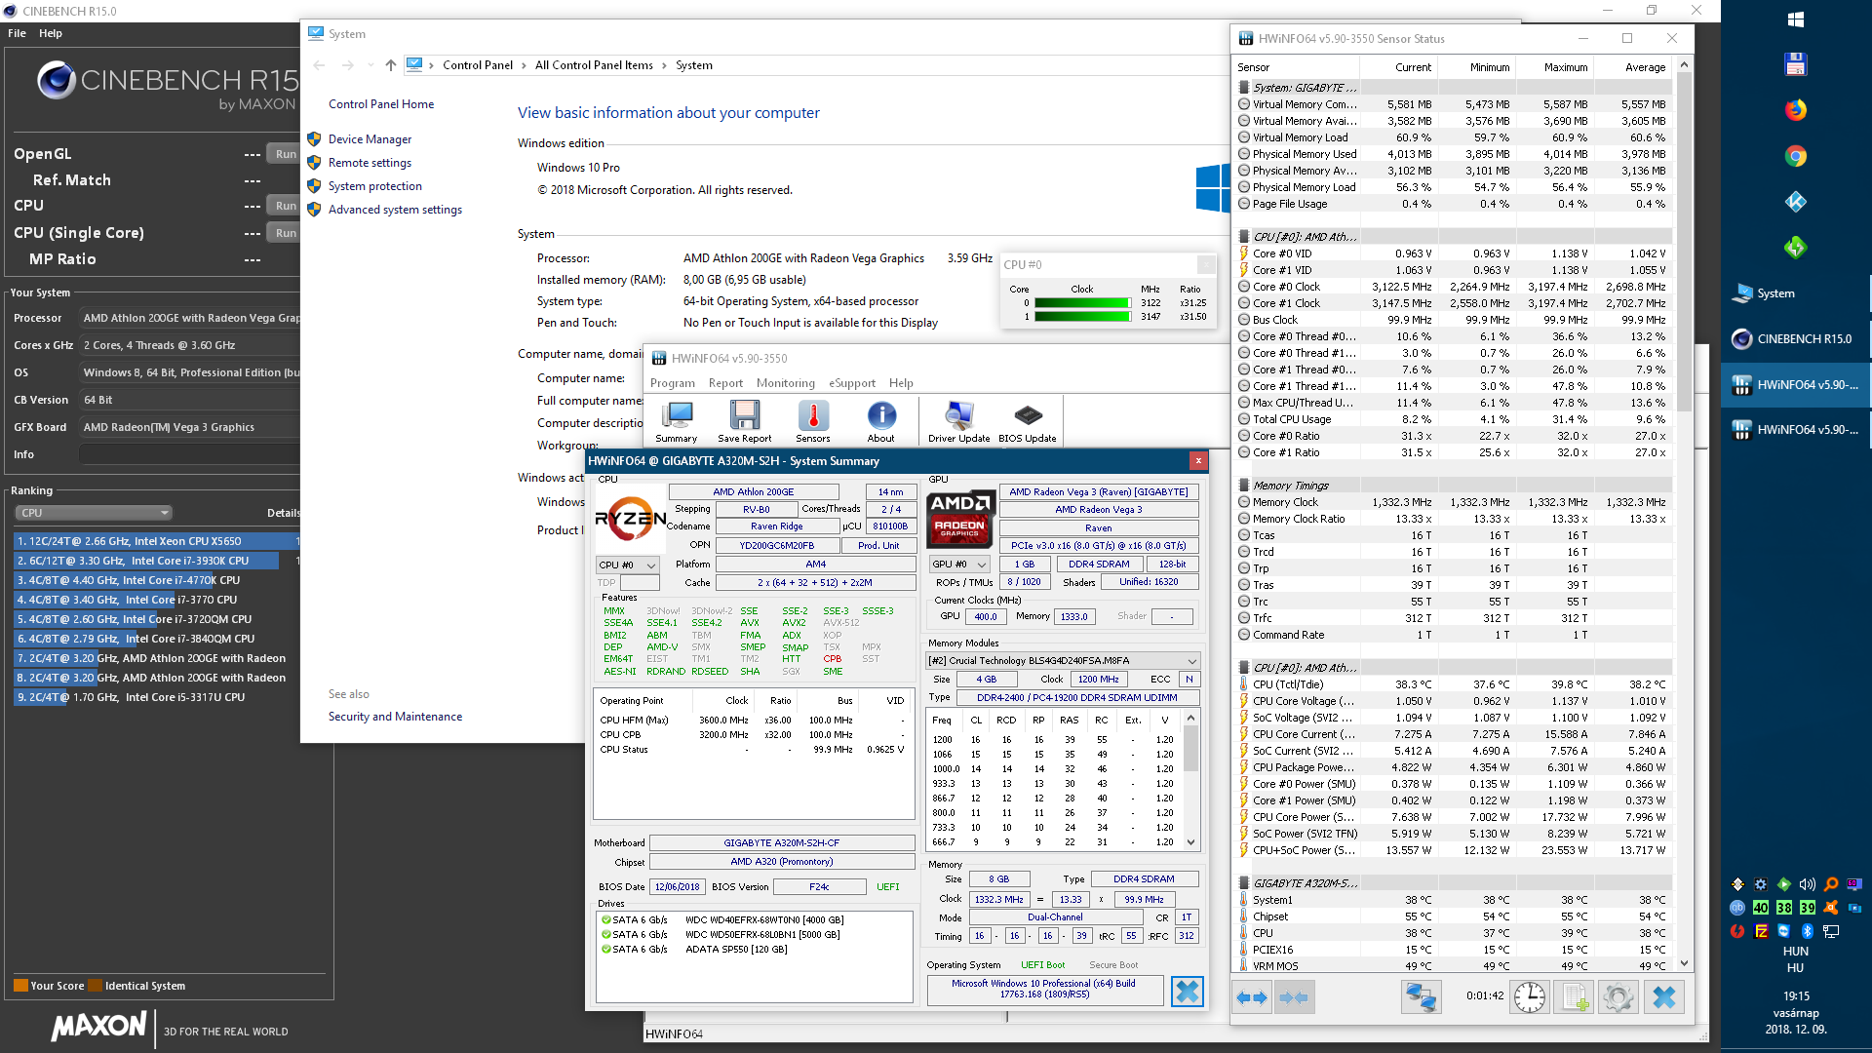Open the Monitoring menu in HWiNFO64

tap(785, 383)
